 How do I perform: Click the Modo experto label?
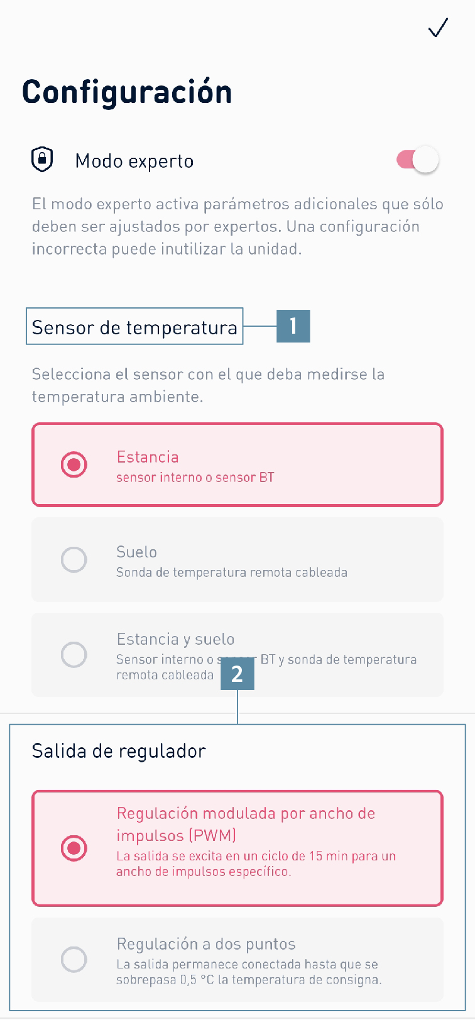click(134, 161)
